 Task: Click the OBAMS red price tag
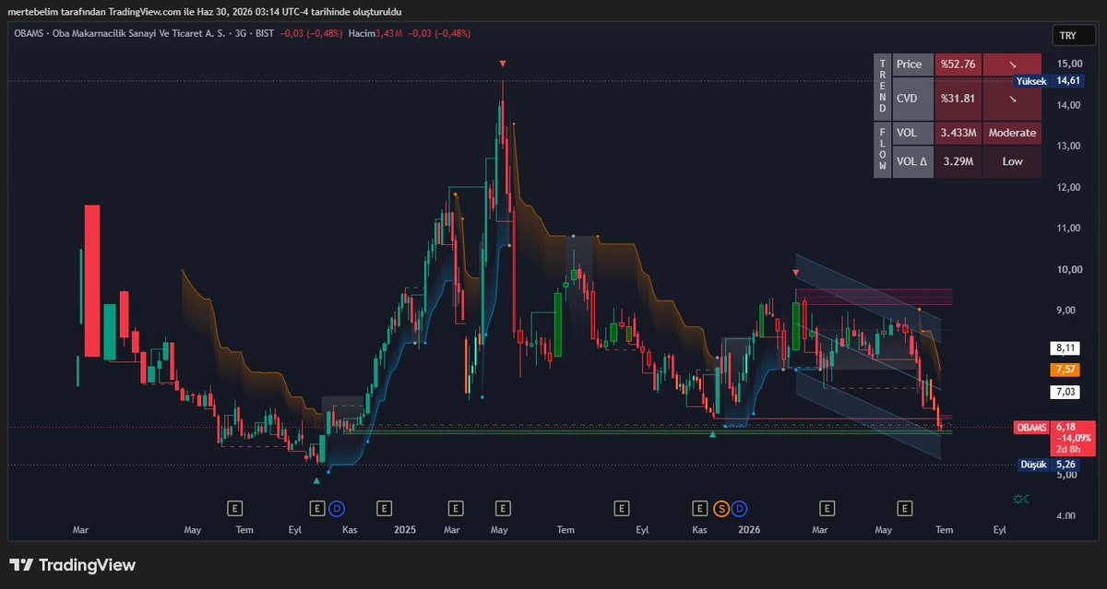tap(1032, 428)
